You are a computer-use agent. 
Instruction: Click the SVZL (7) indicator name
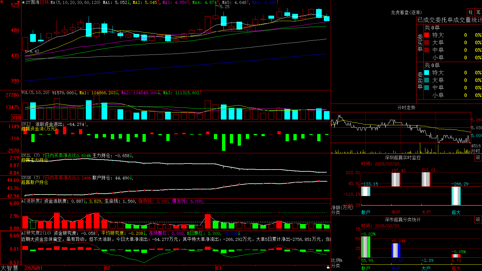30,156
